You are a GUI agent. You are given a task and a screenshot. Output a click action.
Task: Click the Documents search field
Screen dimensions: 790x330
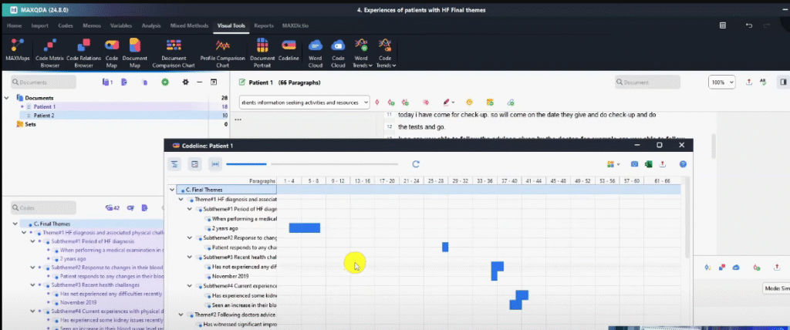pos(44,82)
